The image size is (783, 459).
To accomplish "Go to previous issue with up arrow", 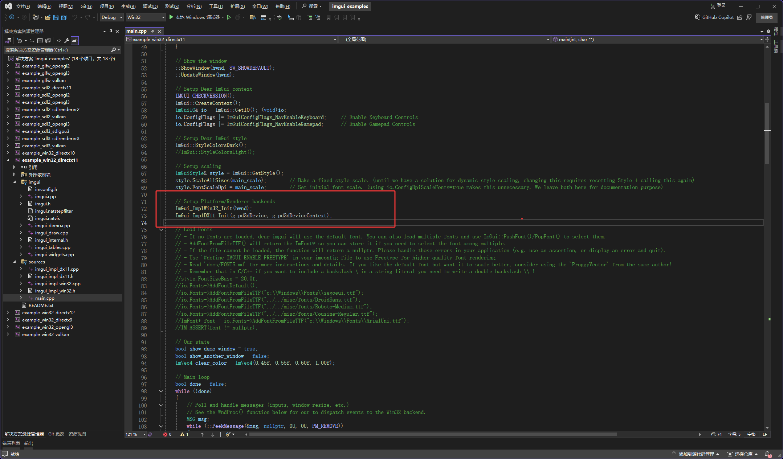I will [202, 434].
